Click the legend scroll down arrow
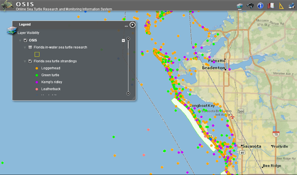The width and height of the screenshot is (297, 175). (128, 93)
